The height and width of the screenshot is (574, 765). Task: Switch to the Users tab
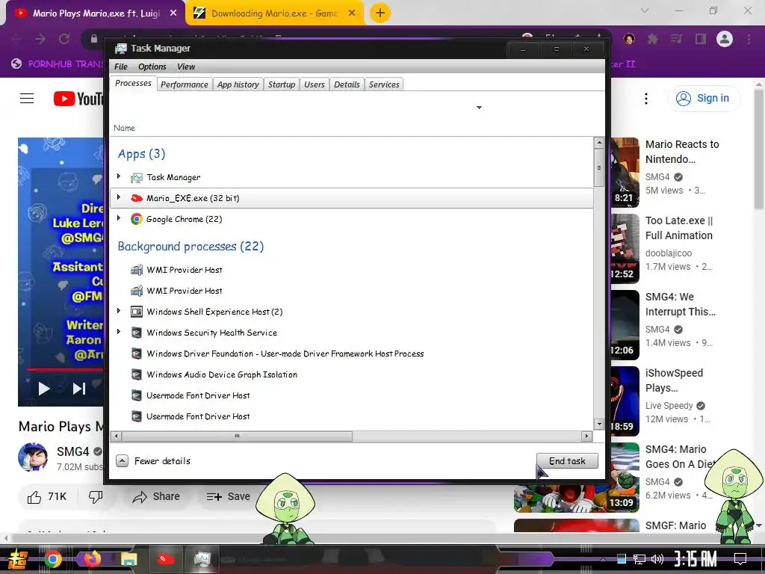pos(315,84)
